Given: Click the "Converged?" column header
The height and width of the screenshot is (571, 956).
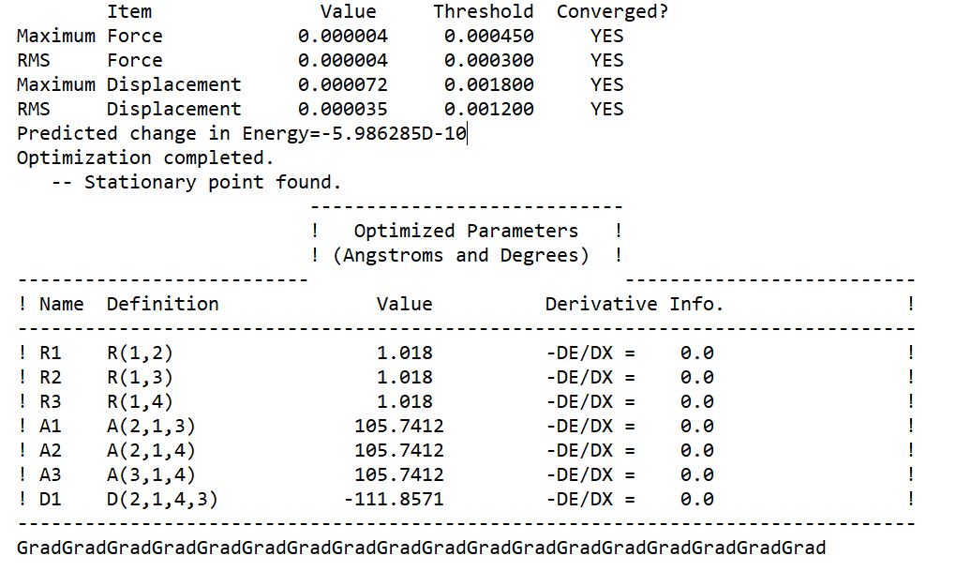Looking at the screenshot, I should [612, 12].
